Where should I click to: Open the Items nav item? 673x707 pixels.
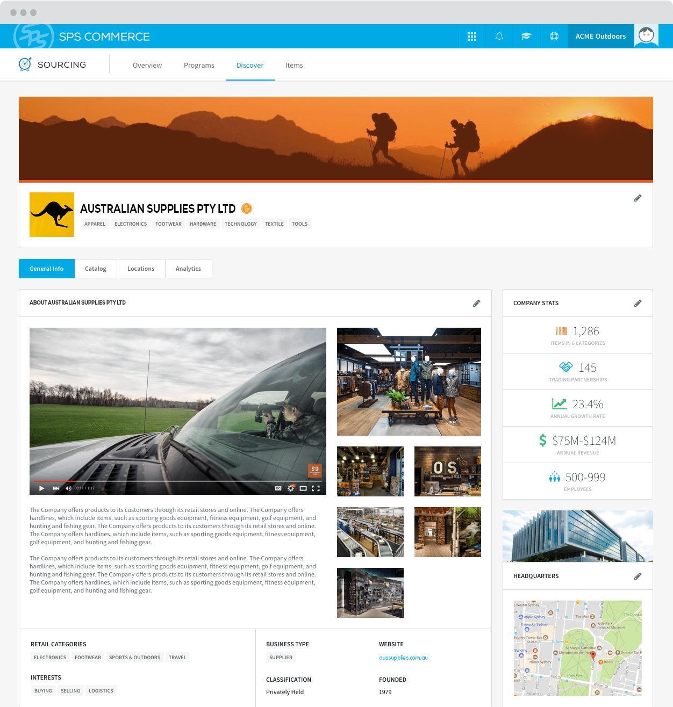pos(294,66)
